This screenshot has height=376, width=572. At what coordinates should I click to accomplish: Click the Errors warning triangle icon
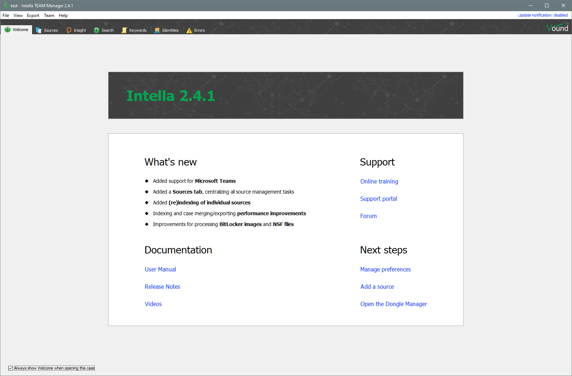tap(189, 30)
